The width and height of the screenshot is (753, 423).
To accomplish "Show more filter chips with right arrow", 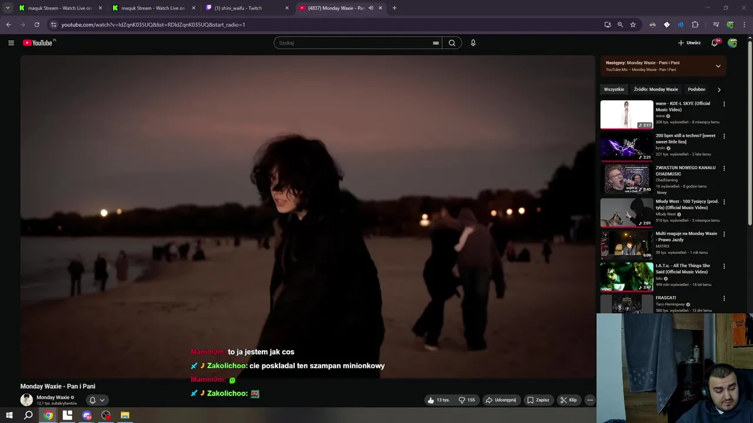I will 719,90.
